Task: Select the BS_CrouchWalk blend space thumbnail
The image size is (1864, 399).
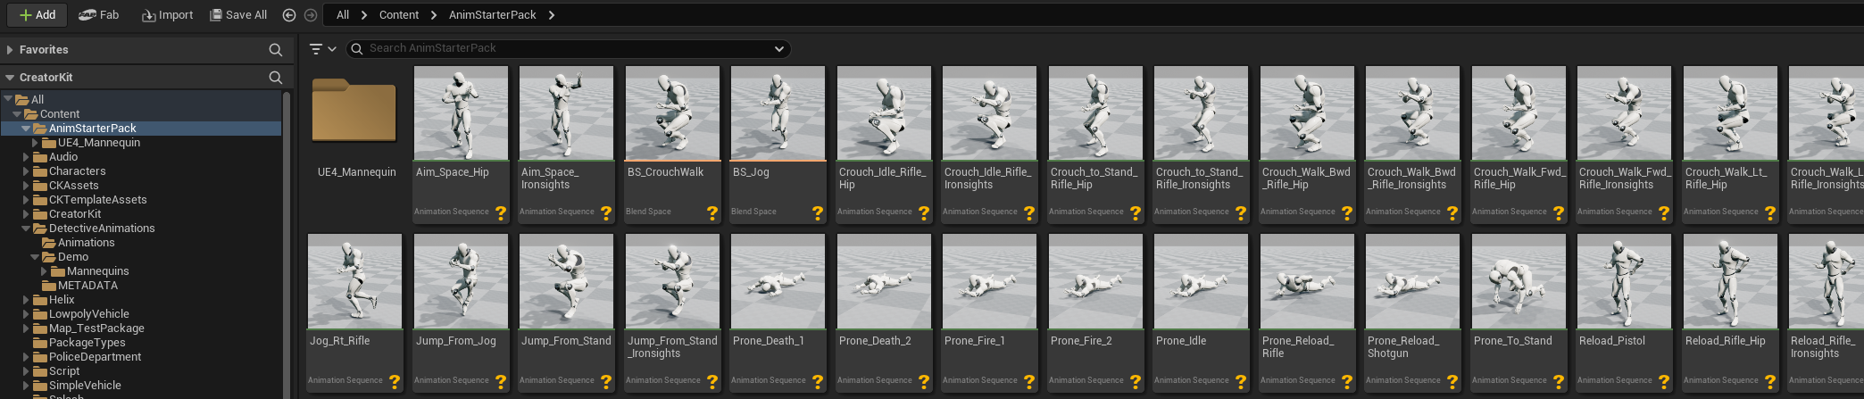Action: (x=671, y=114)
